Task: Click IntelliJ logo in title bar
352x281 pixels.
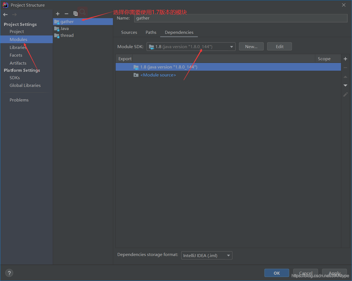Action: pos(5,5)
